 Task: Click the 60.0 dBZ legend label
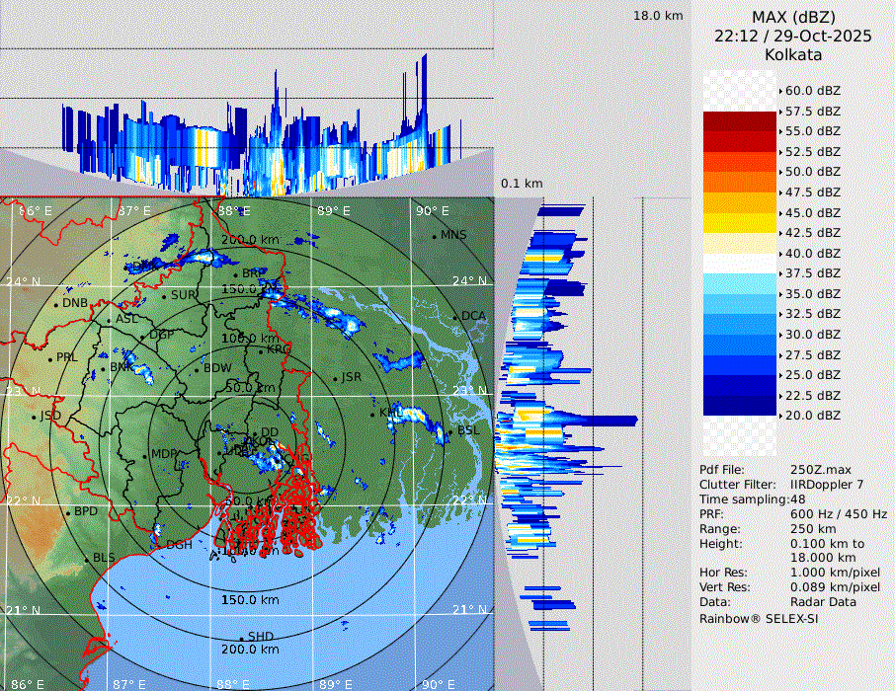pyautogui.click(x=812, y=91)
